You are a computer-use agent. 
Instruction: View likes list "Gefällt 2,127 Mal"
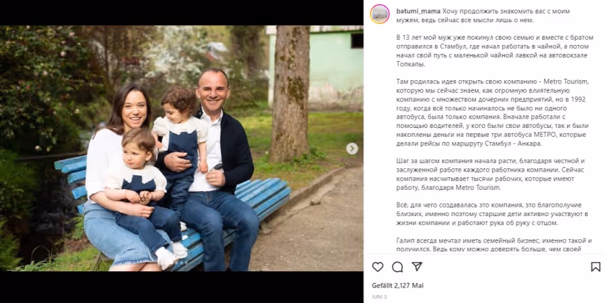tap(398, 285)
